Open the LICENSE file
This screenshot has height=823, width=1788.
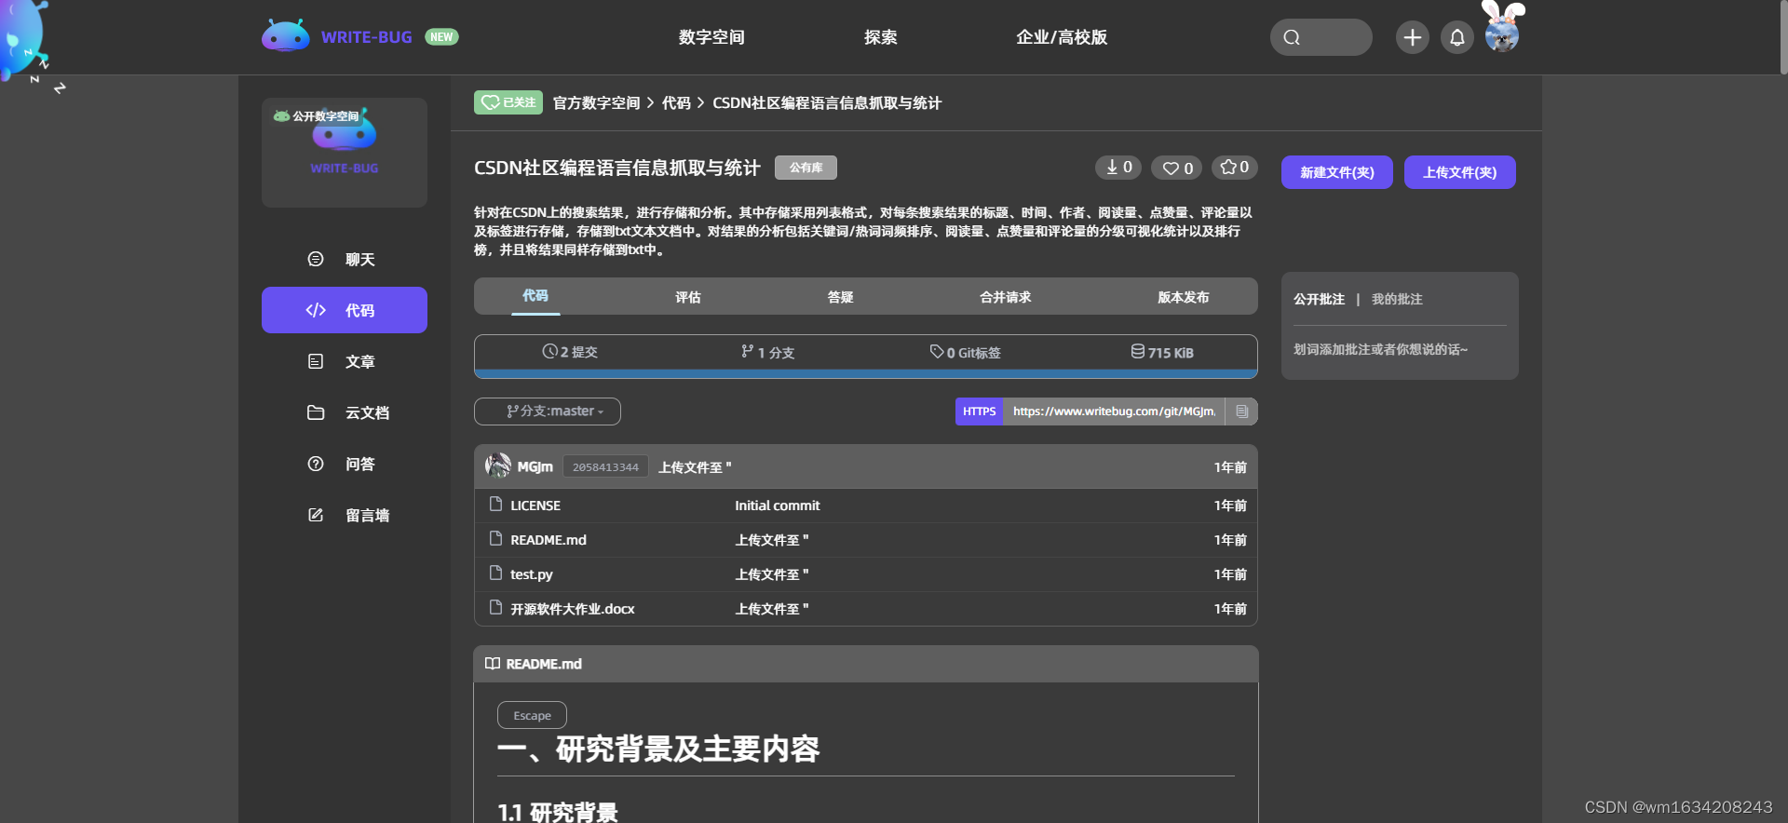(x=535, y=506)
